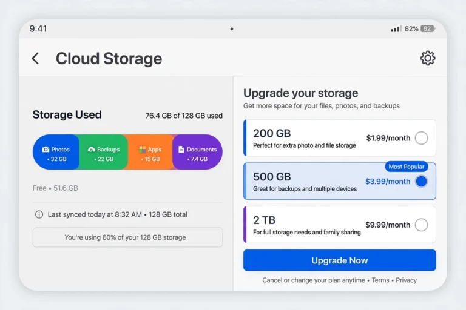Click the 200 GB plan card title
This screenshot has height=310, width=466.
click(x=272, y=133)
